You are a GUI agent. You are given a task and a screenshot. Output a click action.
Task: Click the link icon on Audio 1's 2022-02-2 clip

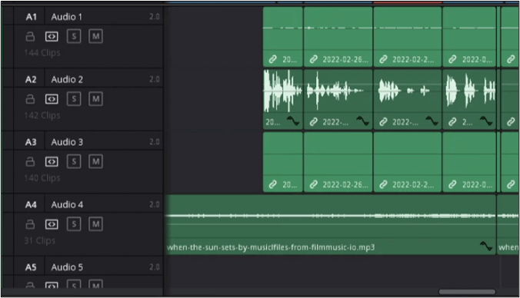(x=383, y=60)
